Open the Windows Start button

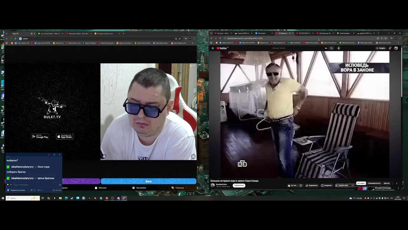pyautogui.click(x=3, y=198)
